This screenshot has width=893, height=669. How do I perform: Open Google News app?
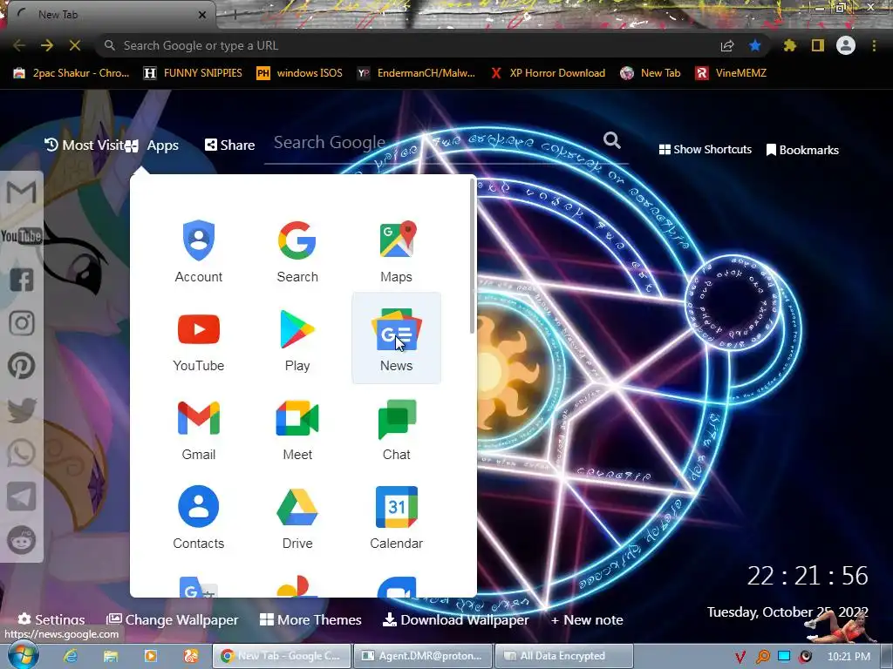[397, 339]
